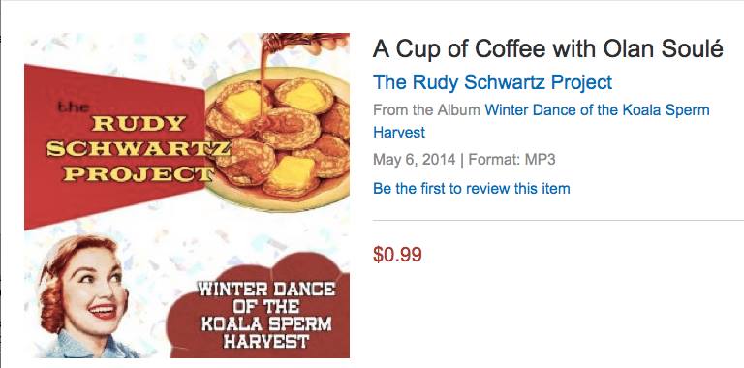Screen dimensions: 744x368
Task: Click the 'HARVEST' text at the cover's bottom
Action: (266, 342)
